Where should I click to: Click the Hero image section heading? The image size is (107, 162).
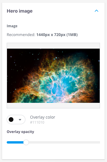pos(20,11)
